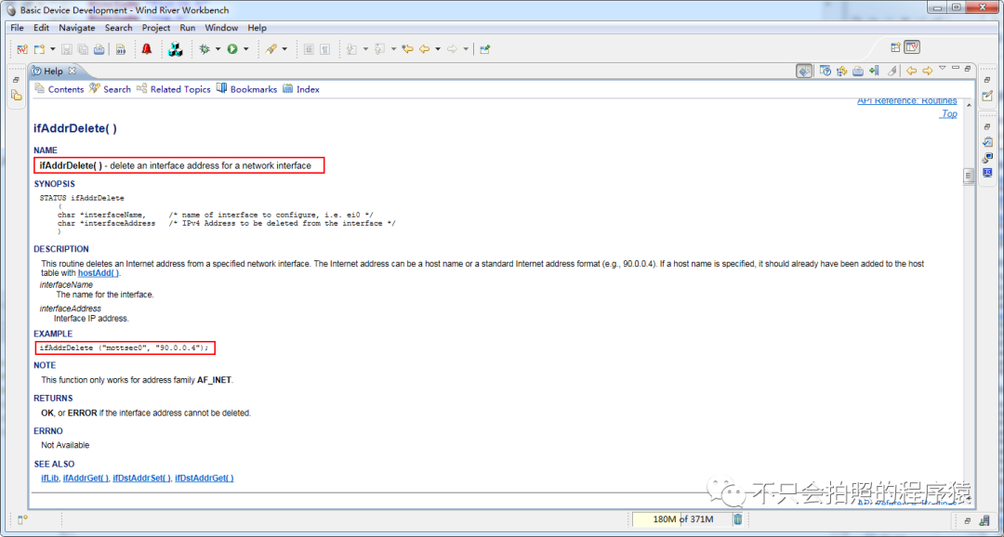
Task: Click the blue cubes kernel icon
Action: tap(176, 49)
